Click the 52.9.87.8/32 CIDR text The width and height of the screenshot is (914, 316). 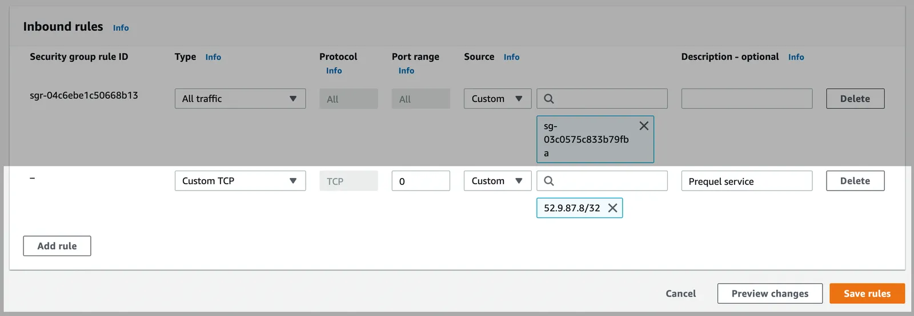click(x=572, y=208)
